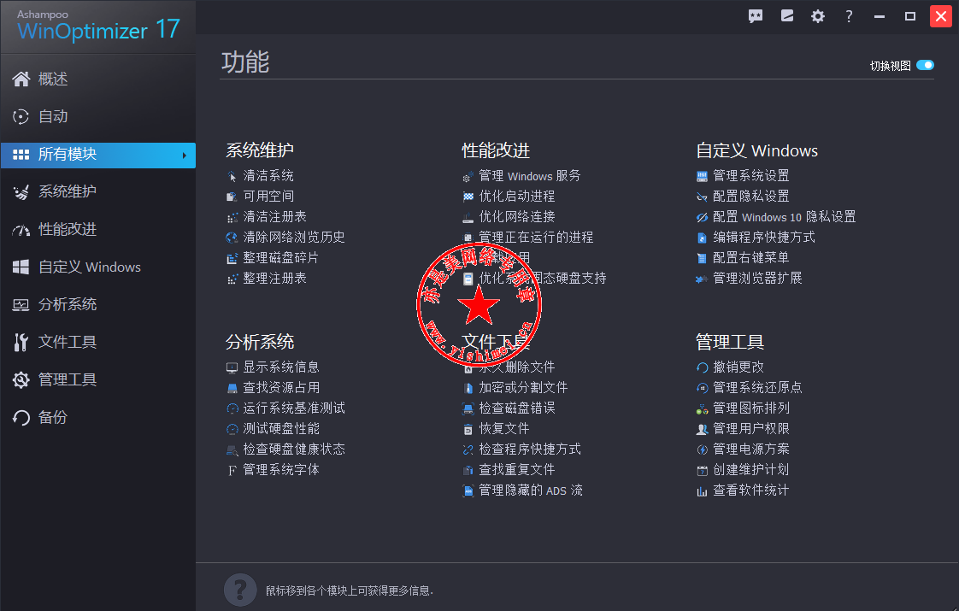The image size is (959, 611).
Task: Click the 测试硬盘性能 gauge icon
Action: click(x=232, y=429)
